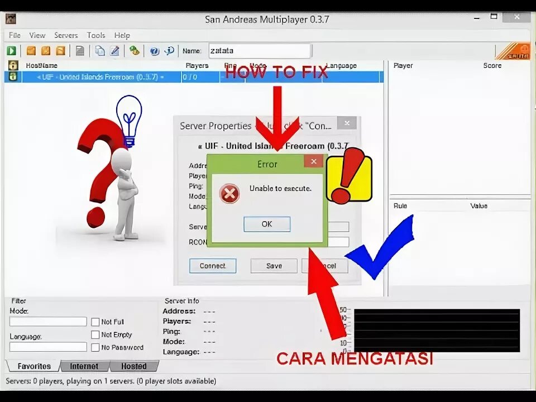Click the SA-MP application icon in title bar
Image resolution: width=536 pixels, height=402 pixels.
click(x=11, y=19)
